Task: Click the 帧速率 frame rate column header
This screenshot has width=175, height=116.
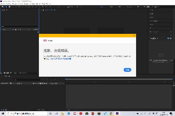Action: [x=36, y=30]
